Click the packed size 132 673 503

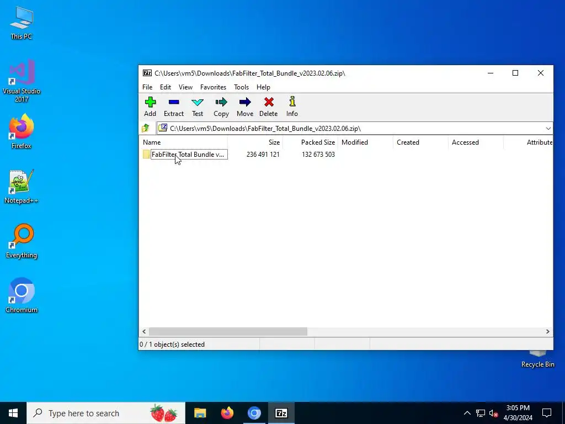click(x=318, y=155)
